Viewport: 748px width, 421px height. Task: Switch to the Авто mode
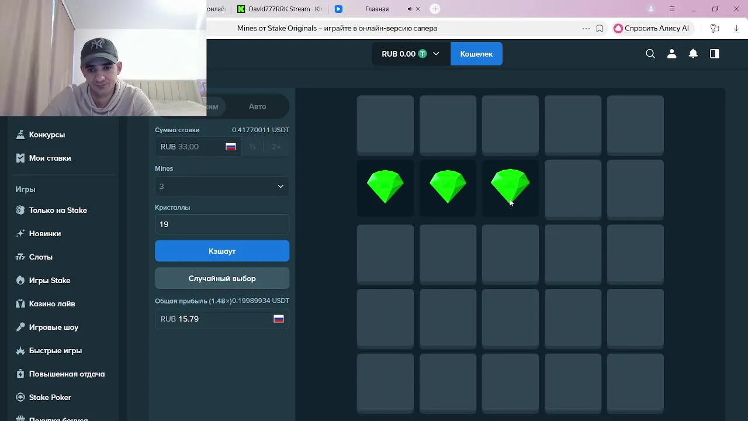[x=257, y=106]
